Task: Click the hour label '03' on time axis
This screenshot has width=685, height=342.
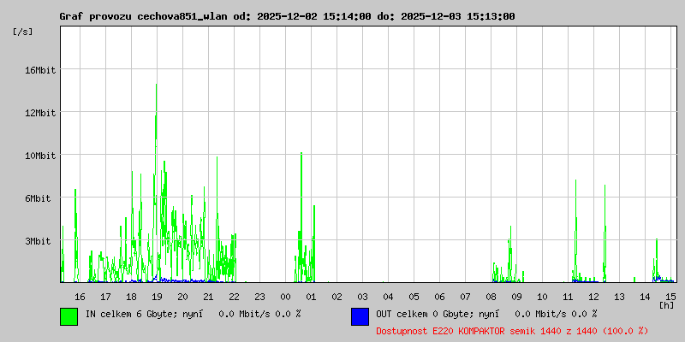Action: [x=362, y=297]
